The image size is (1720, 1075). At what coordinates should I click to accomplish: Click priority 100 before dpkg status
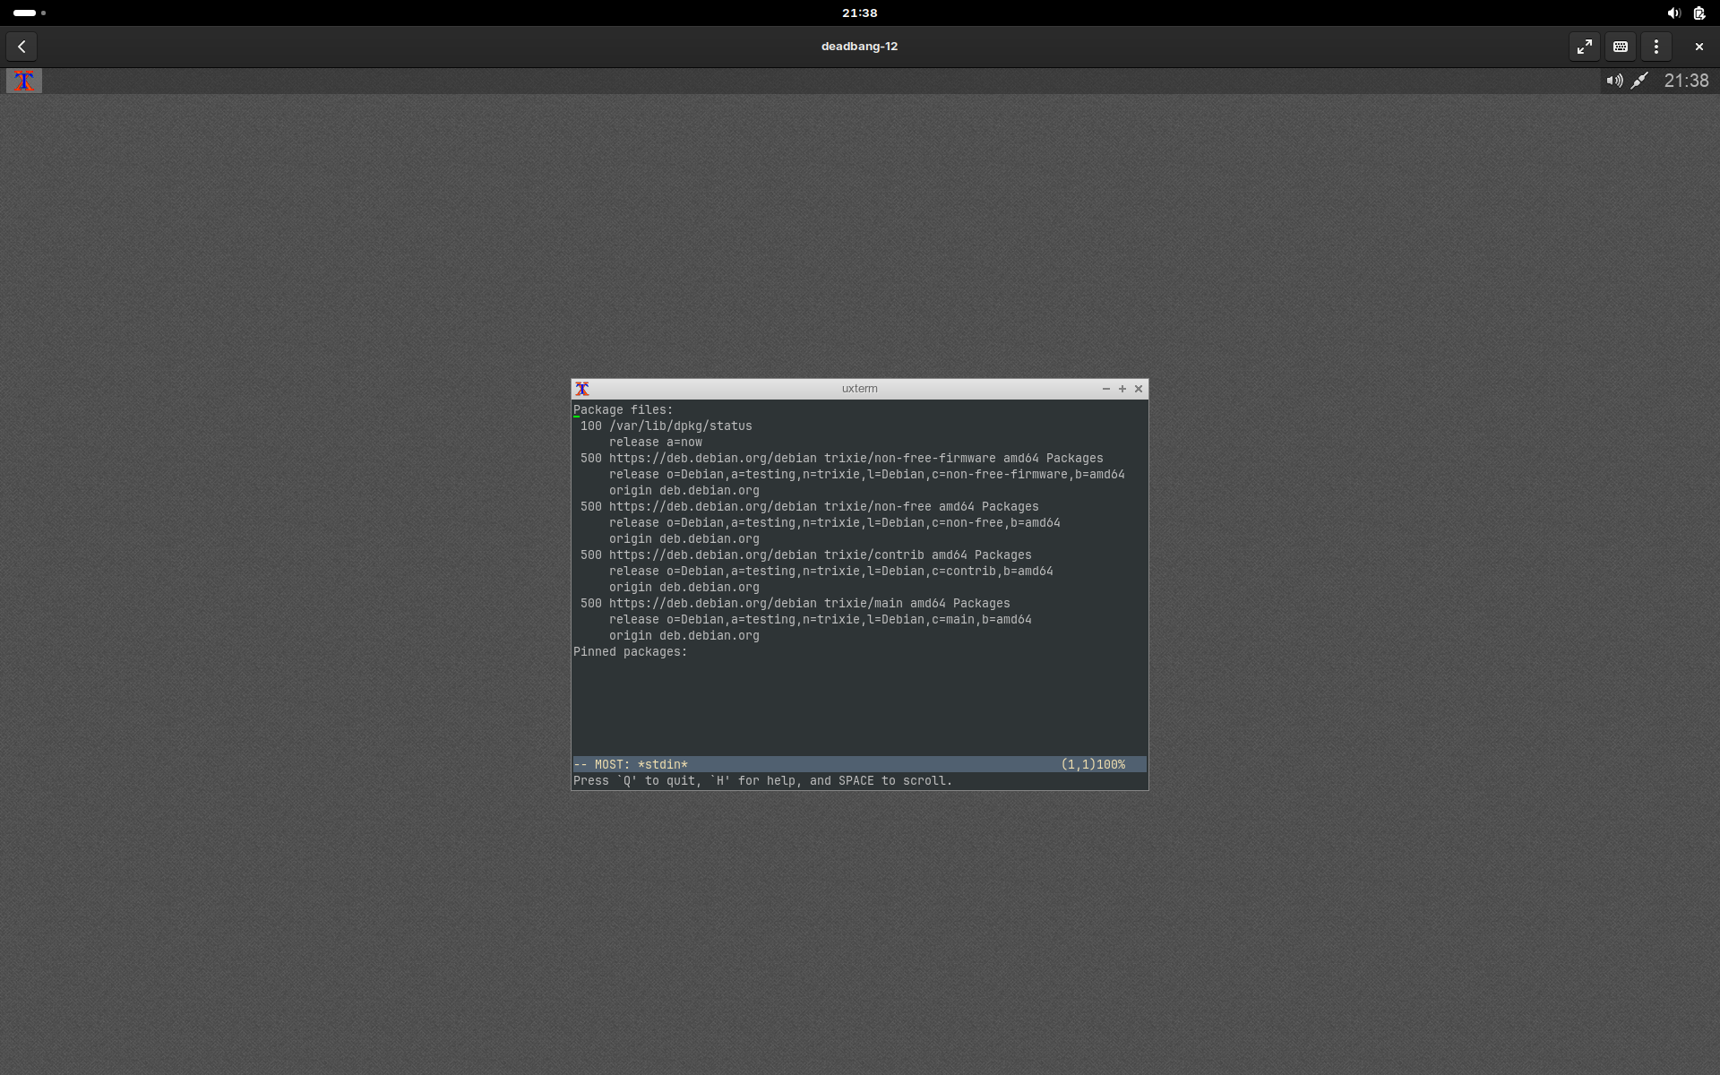pos(591,426)
